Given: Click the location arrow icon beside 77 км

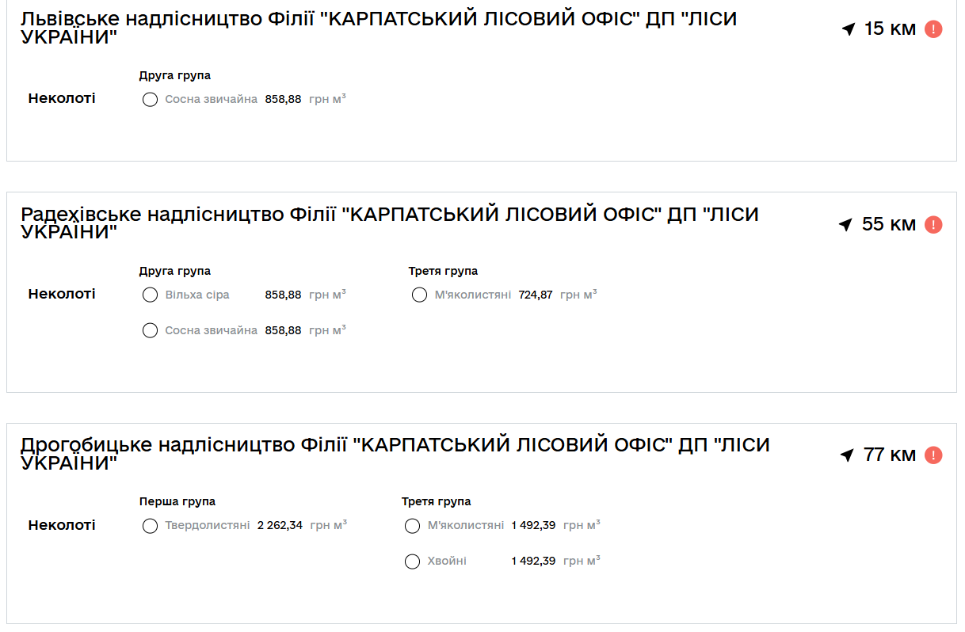Looking at the screenshot, I should click(847, 455).
